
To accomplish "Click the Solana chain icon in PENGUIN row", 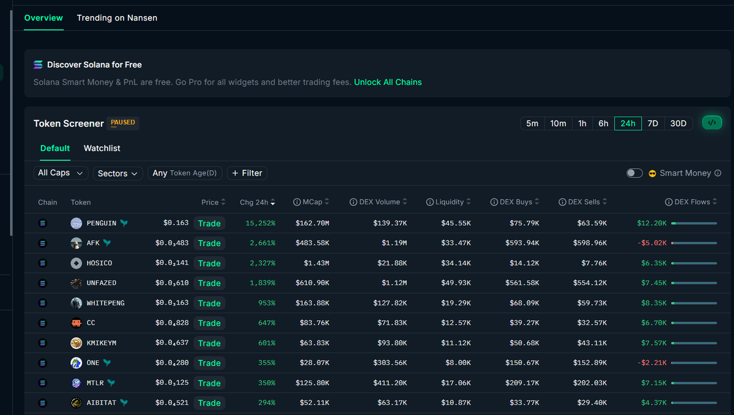I will [x=42, y=223].
